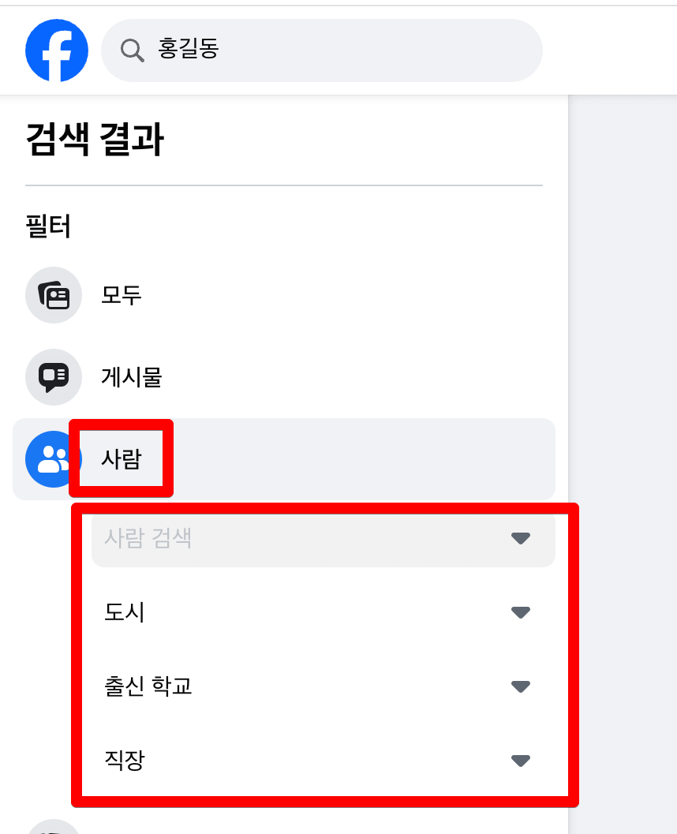Select the 게시물 speech-bubble icon
677x834 pixels.
[x=54, y=377]
